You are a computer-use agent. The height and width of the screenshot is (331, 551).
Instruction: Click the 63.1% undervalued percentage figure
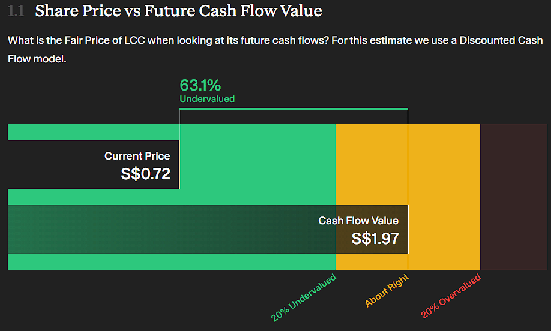[x=200, y=85]
